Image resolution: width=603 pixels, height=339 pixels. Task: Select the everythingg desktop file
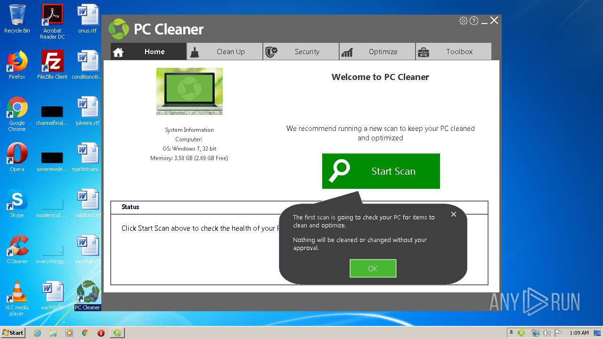[52, 253]
